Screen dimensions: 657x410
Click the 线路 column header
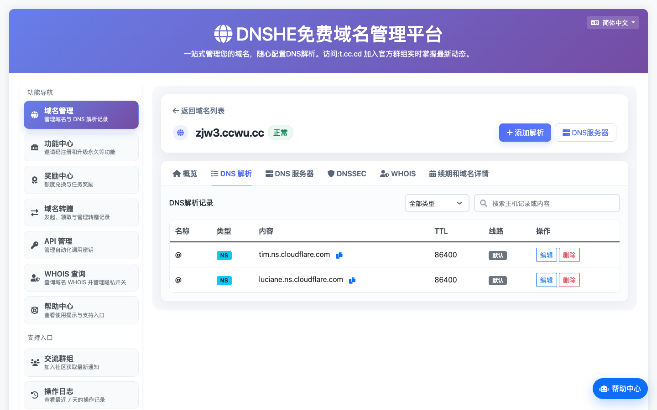pyautogui.click(x=496, y=231)
